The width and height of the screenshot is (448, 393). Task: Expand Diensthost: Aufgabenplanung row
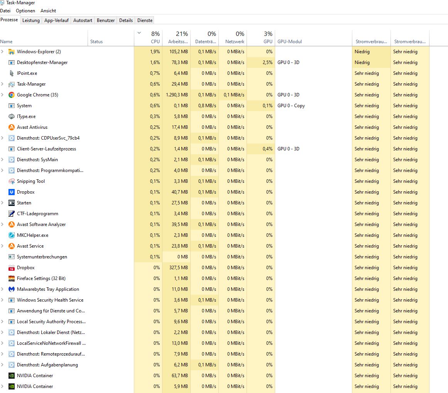(2, 365)
